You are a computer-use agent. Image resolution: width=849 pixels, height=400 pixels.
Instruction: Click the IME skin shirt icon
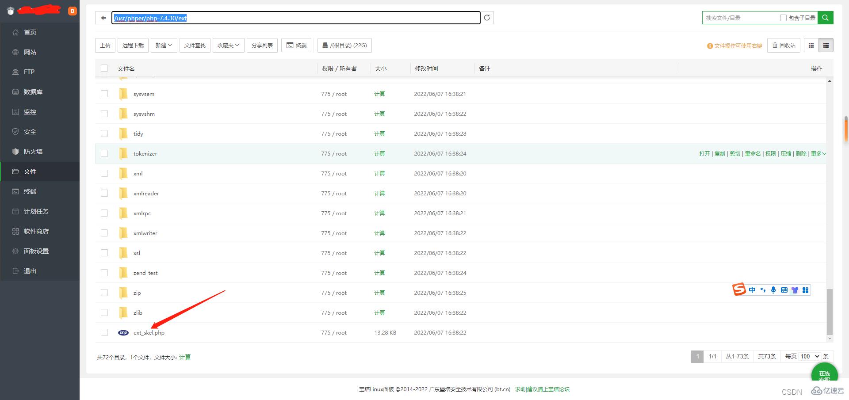click(795, 290)
